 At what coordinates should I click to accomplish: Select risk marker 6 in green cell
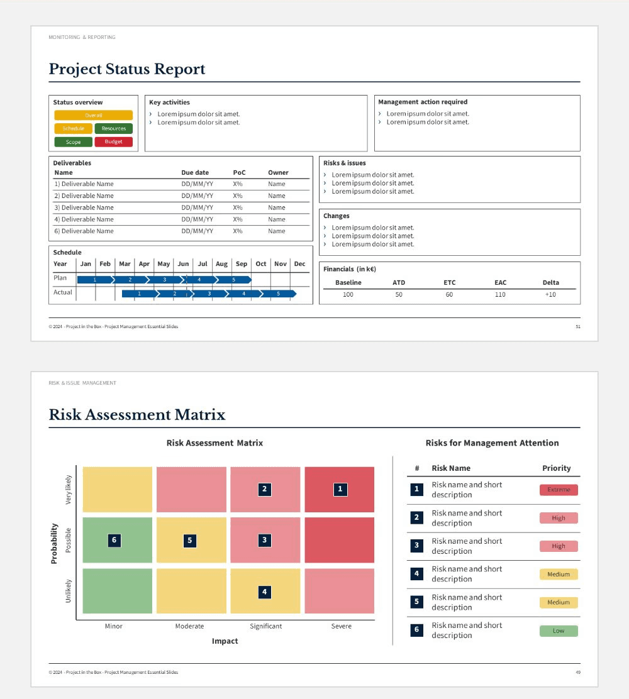tap(114, 541)
